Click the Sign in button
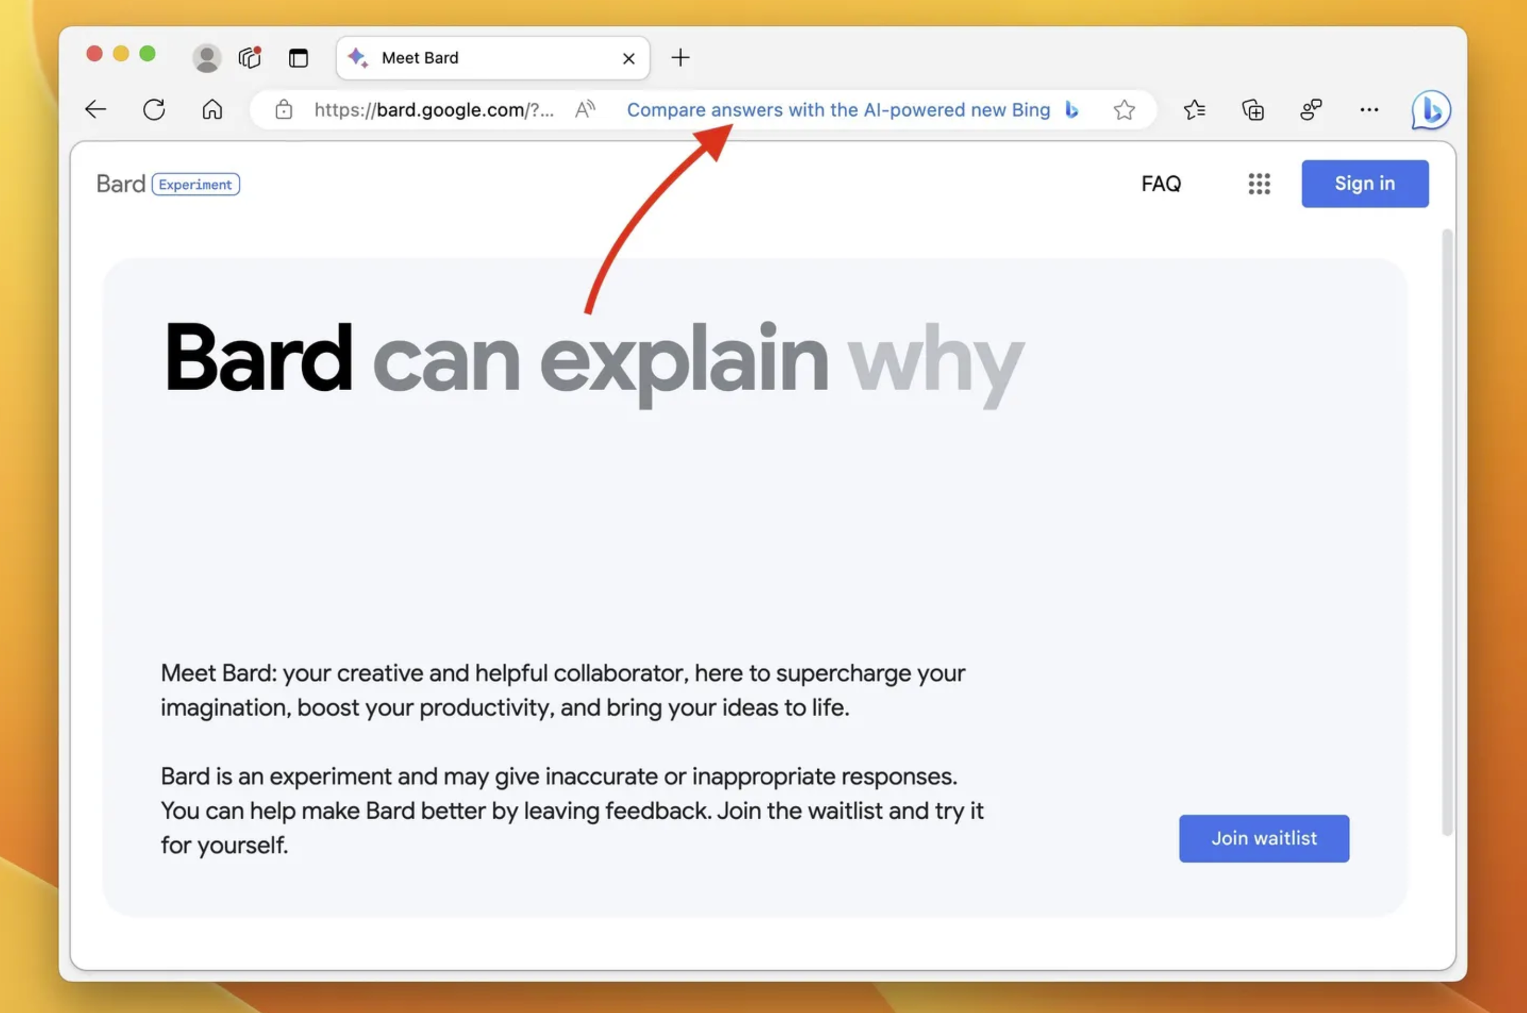This screenshot has height=1013, width=1527. tap(1365, 183)
